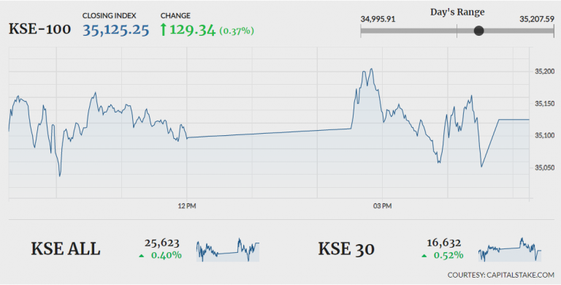561x285 pixels.
Task: Click the percentage change (0.37%)
Action: (237, 31)
